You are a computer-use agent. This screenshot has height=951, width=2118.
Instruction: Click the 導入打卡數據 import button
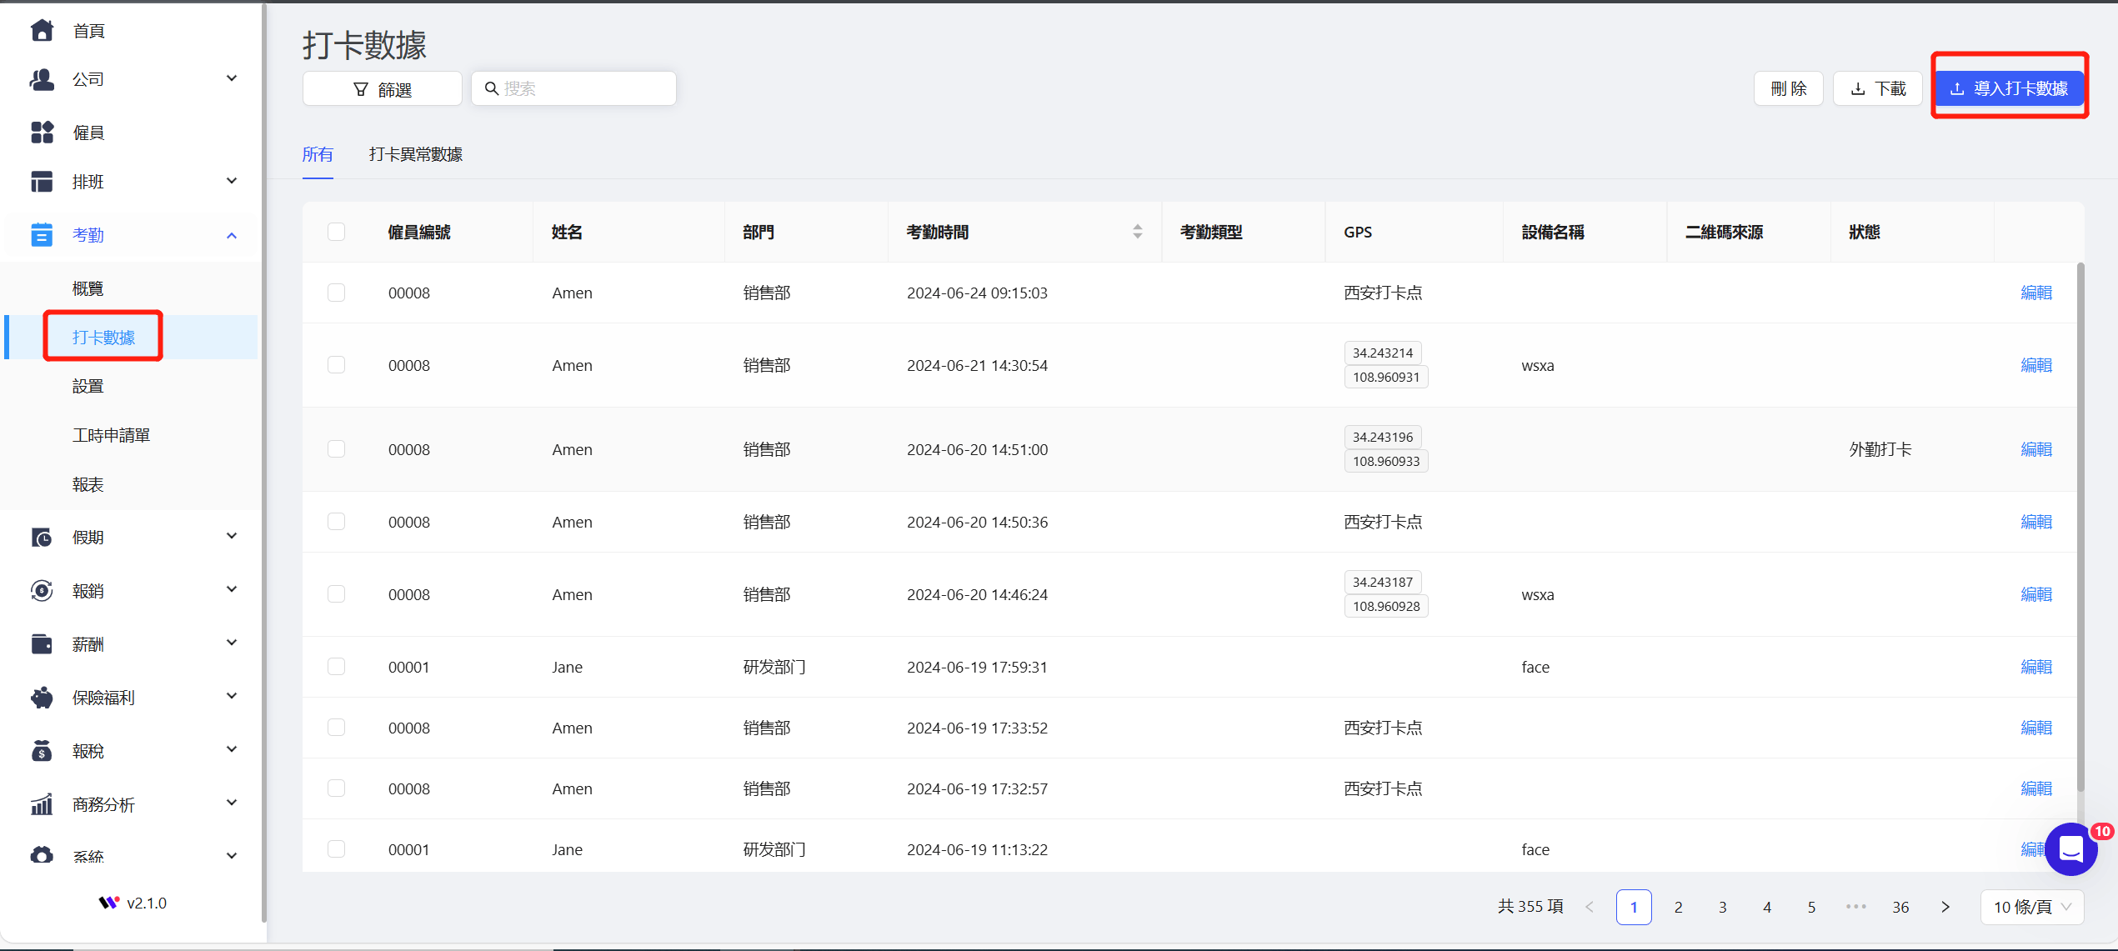[2009, 88]
